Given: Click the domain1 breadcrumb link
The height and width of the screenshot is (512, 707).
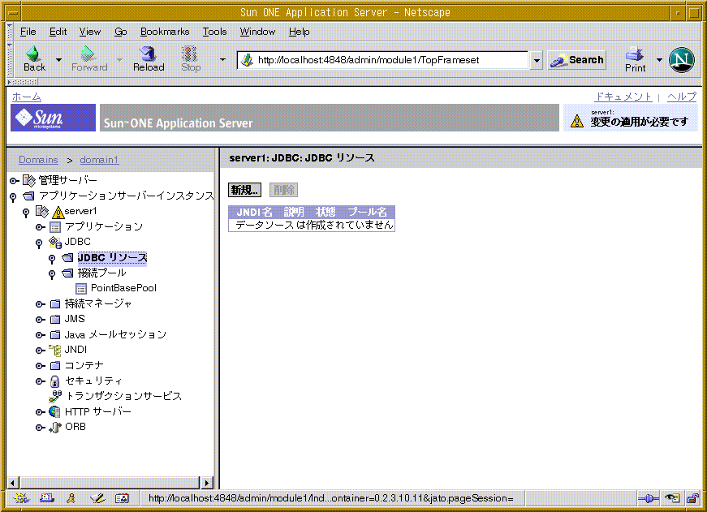Looking at the screenshot, I should click(x=99, y=160).
